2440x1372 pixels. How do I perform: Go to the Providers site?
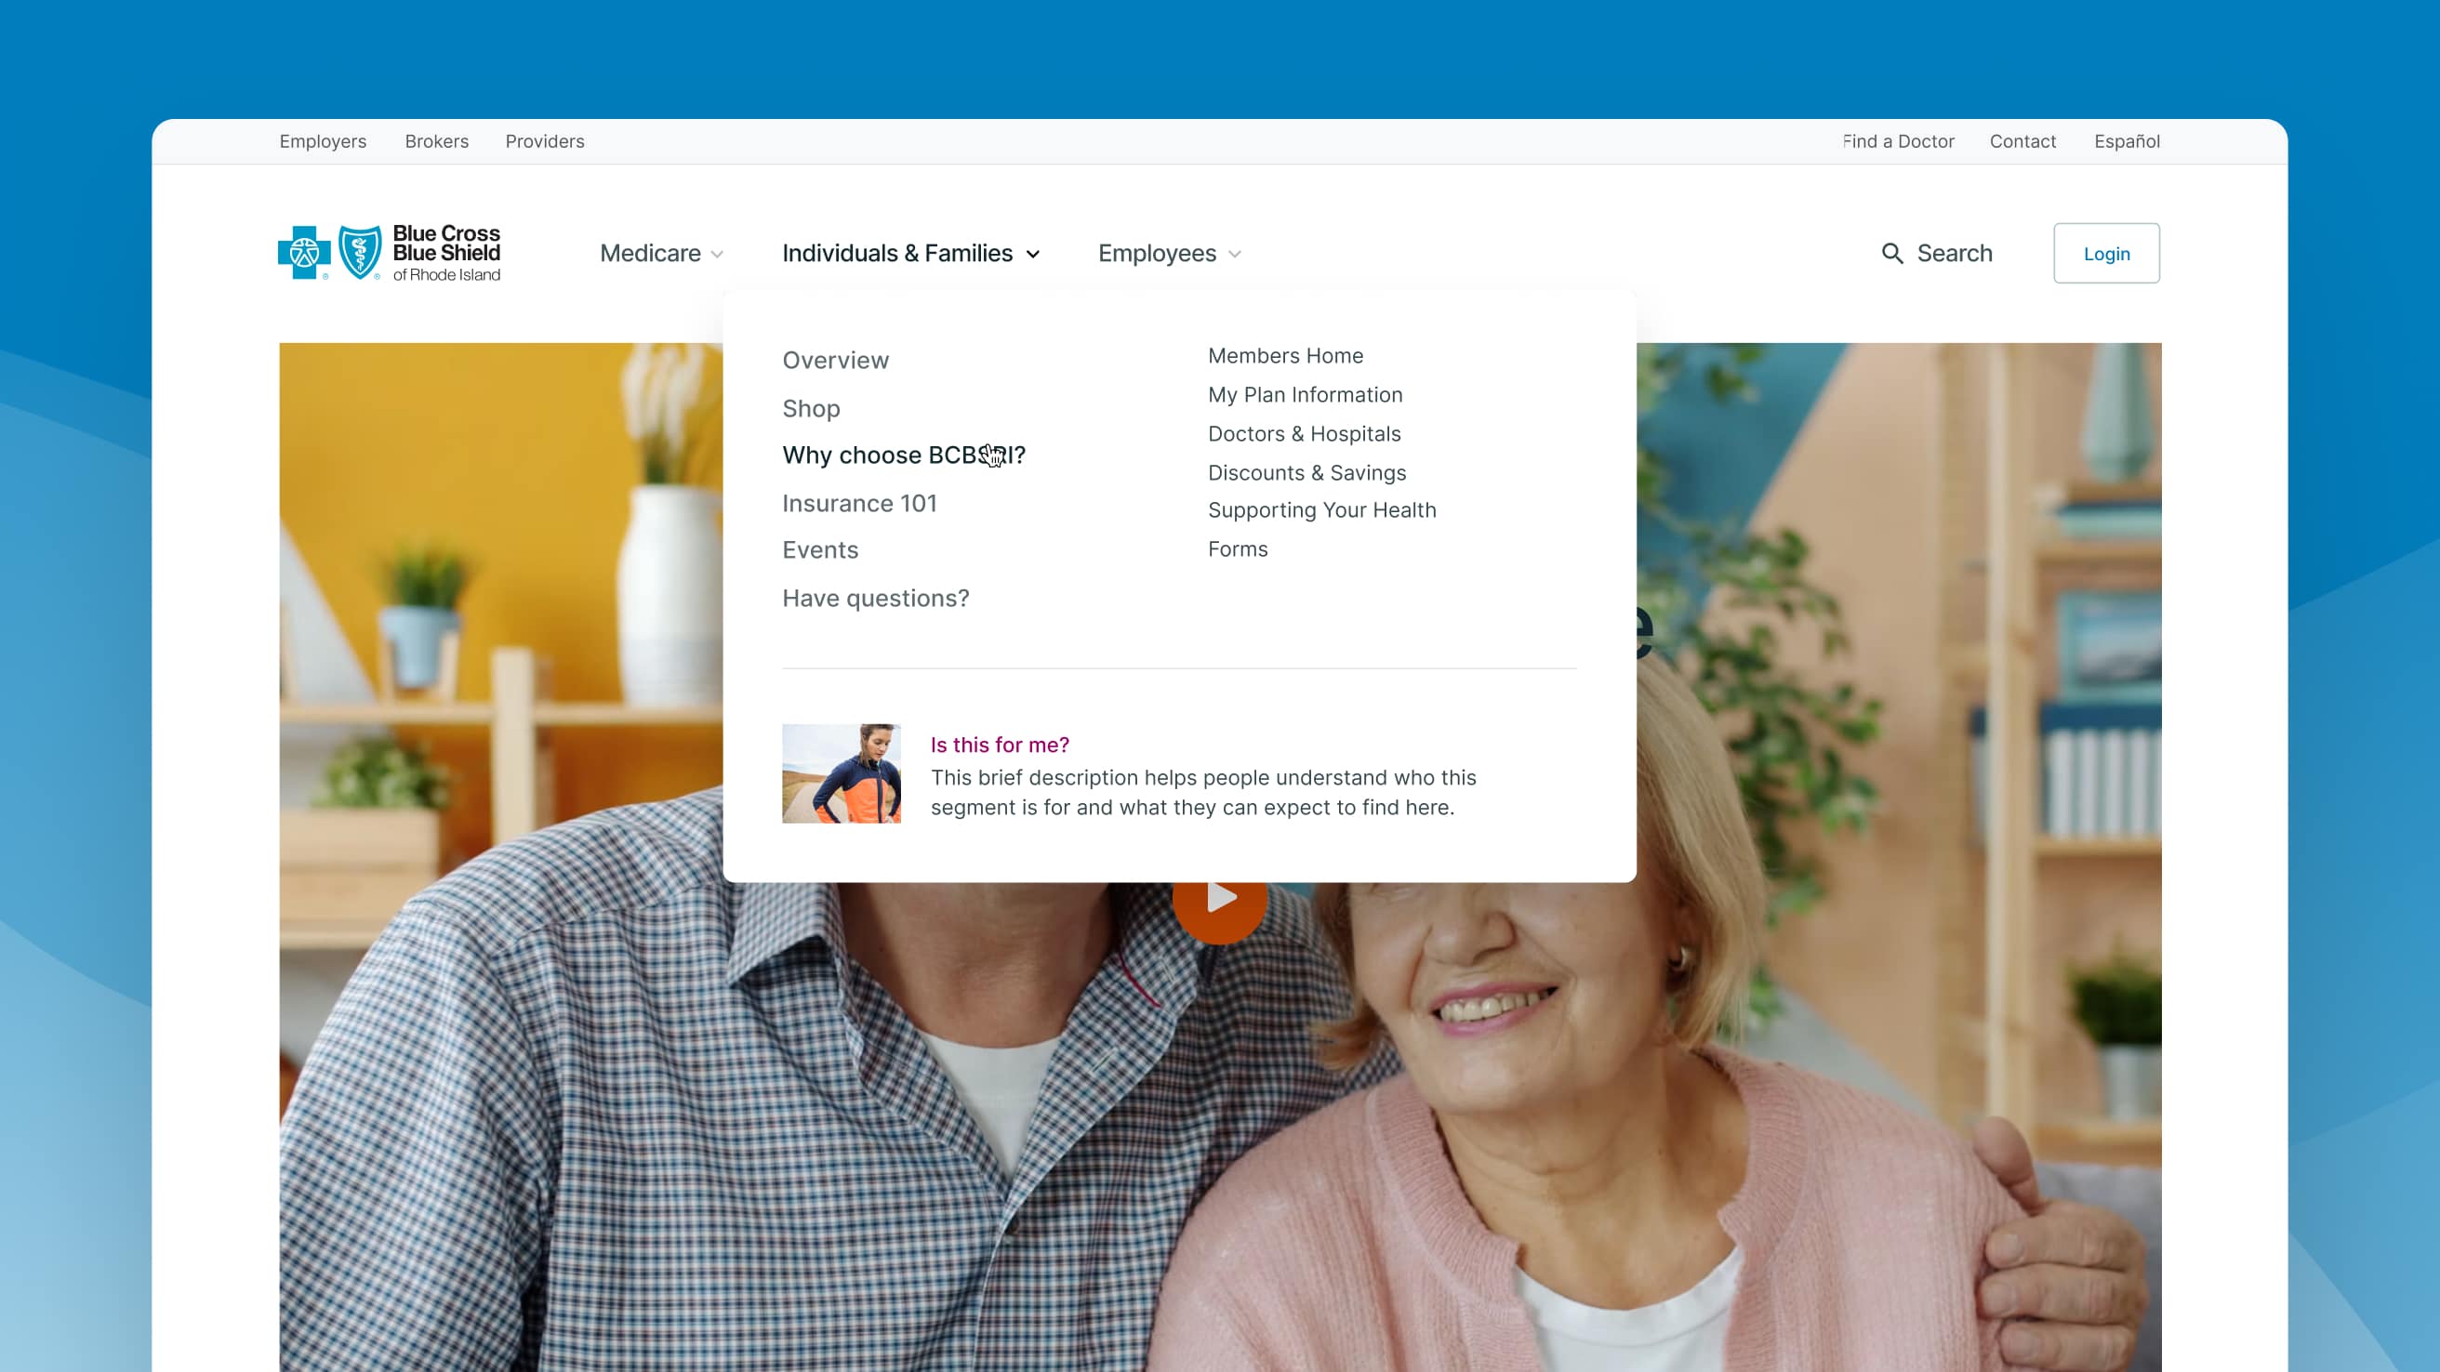click(x=545, y=141)
